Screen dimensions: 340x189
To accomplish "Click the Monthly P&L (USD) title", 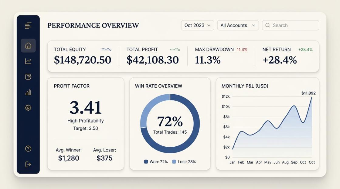I will [245, 86].
